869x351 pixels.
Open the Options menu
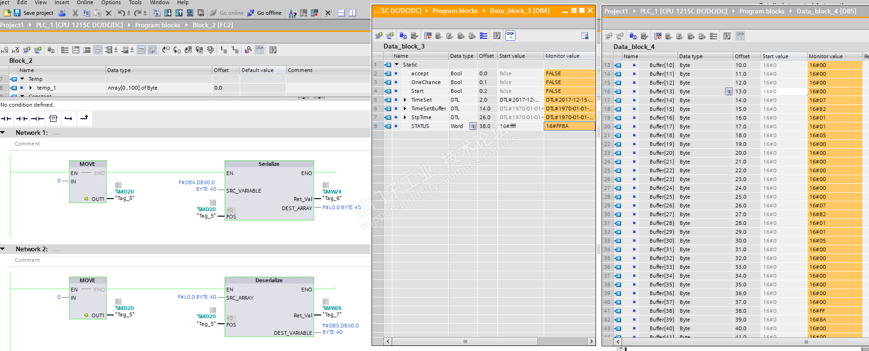(111, 3)
